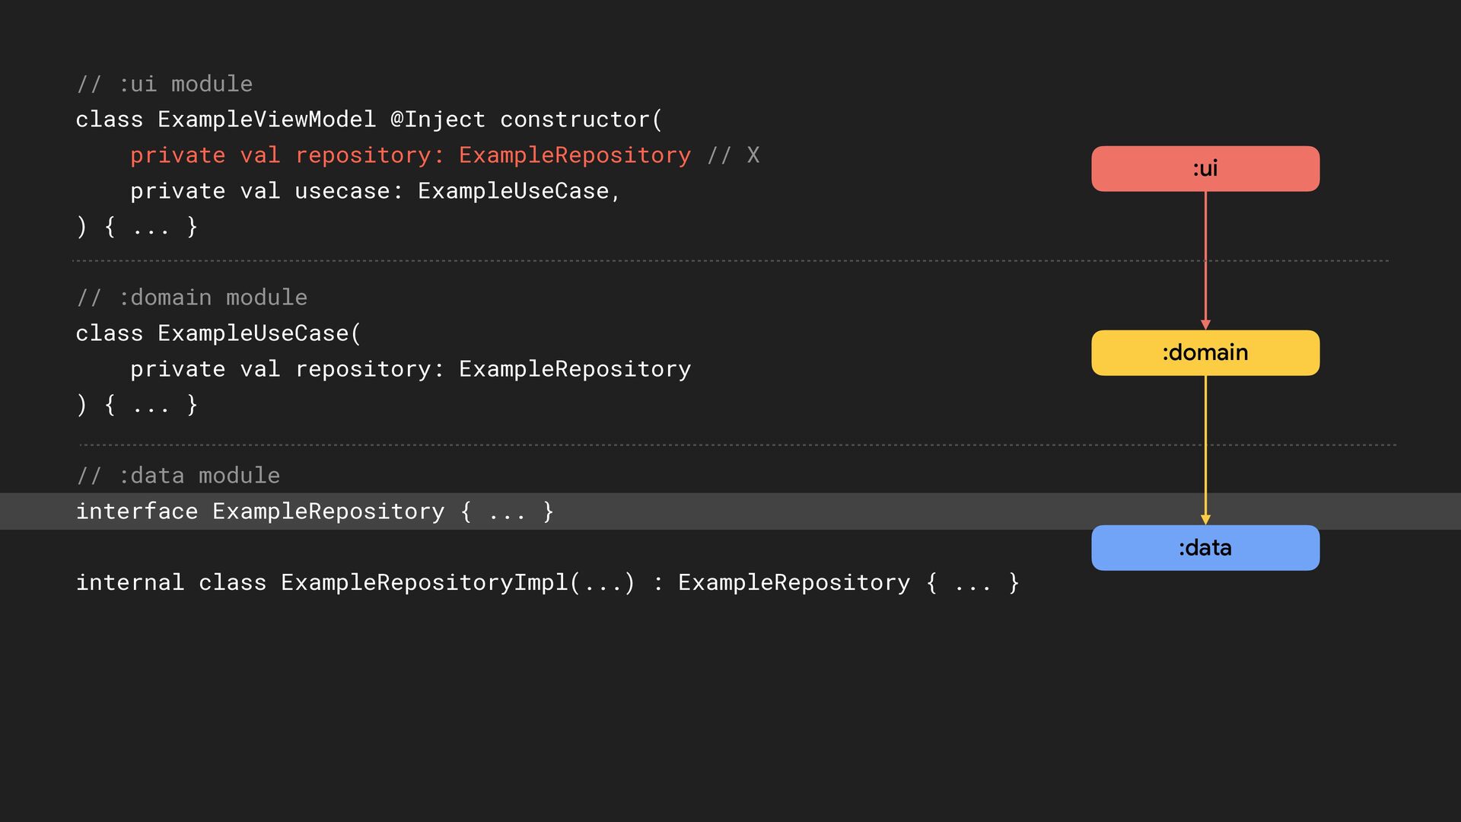Click the 'private val usecase: ExampleUseCase' line
Screen dimensions: 1461x822
374,191
